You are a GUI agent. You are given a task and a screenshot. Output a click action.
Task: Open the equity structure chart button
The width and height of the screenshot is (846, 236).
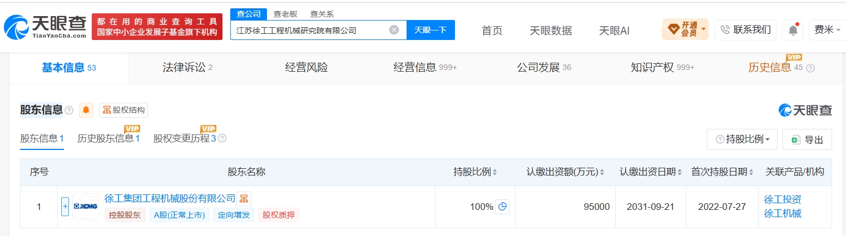pos(123,110)
